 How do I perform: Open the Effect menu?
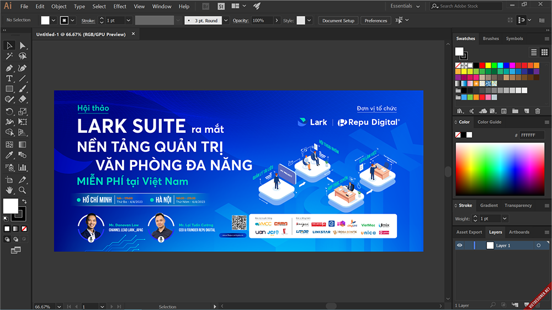(120, 6)
